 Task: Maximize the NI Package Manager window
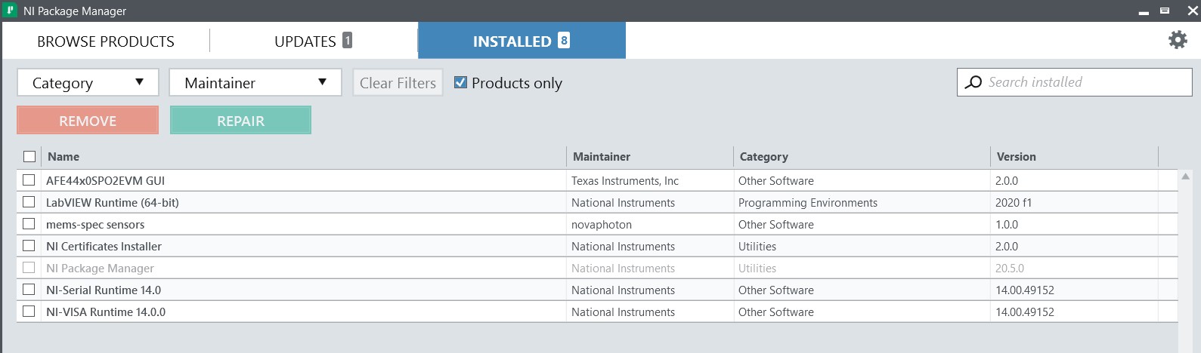tap(1165, 11)
